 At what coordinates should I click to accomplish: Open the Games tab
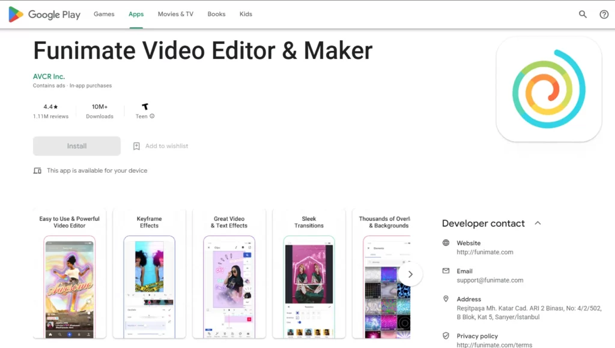pos(104,14)
